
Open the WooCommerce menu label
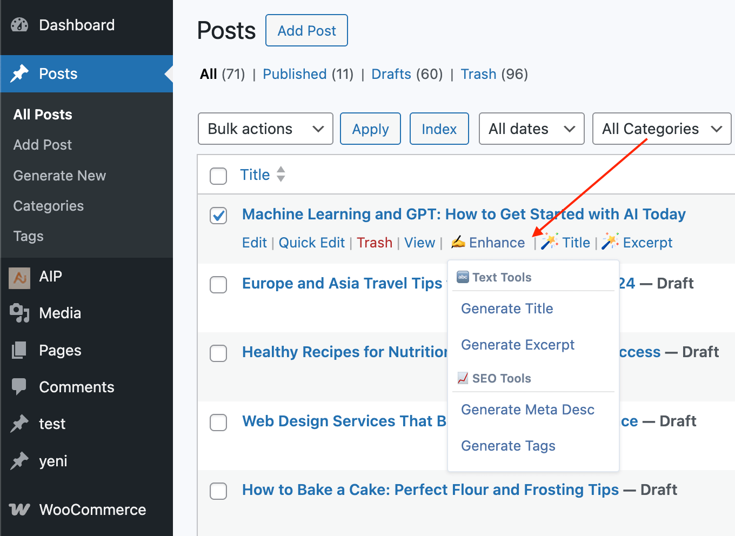point(92,510)
